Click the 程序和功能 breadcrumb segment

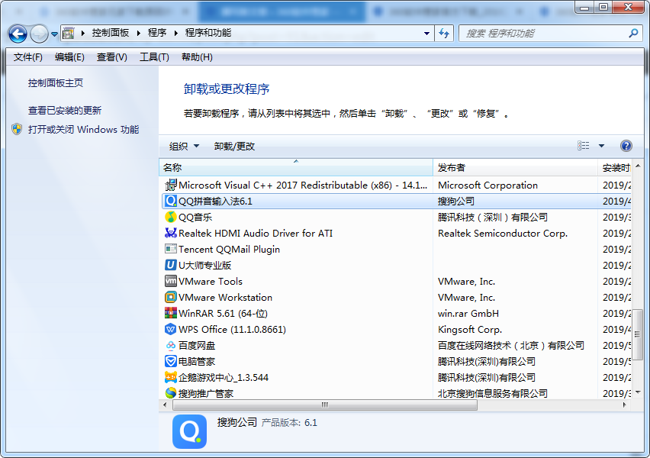click(x=208, y=33)
